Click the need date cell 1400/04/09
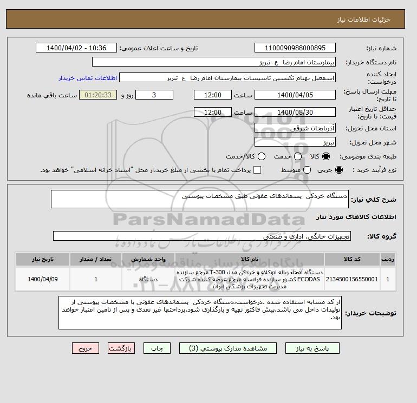Screen dimensions: 417x403 43,279
